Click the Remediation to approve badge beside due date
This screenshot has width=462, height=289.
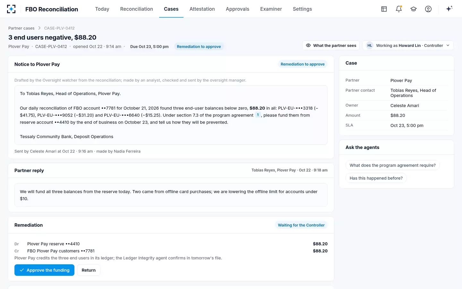click(x=199, y=47)
